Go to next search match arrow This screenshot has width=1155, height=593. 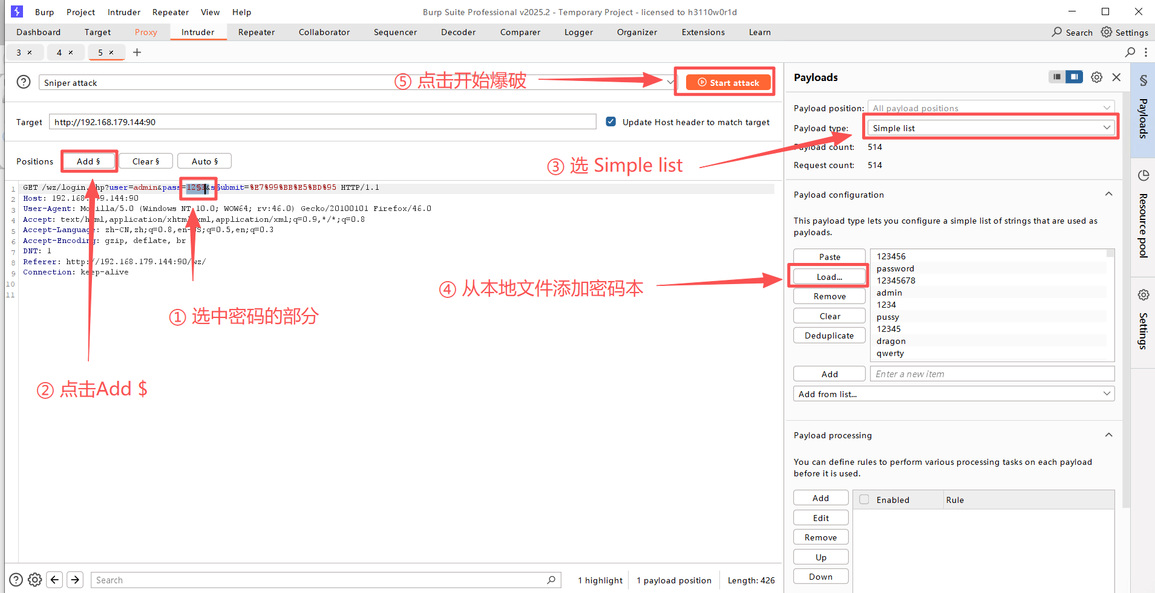[x=75, y=580]
